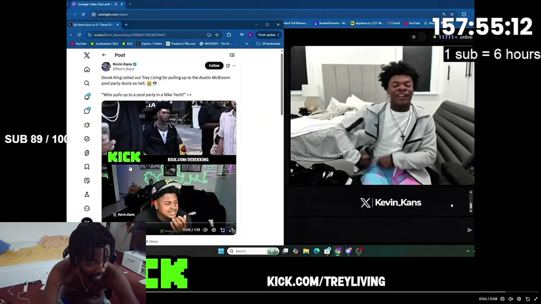Open Microsoft Edge from the taskbar
541x304 pixels.
pyautogui.click(x=317, y=251)
